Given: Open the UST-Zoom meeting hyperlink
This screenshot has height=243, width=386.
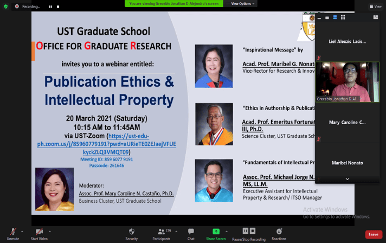Looking at the screenshot, I should click(x=107, y=144).
